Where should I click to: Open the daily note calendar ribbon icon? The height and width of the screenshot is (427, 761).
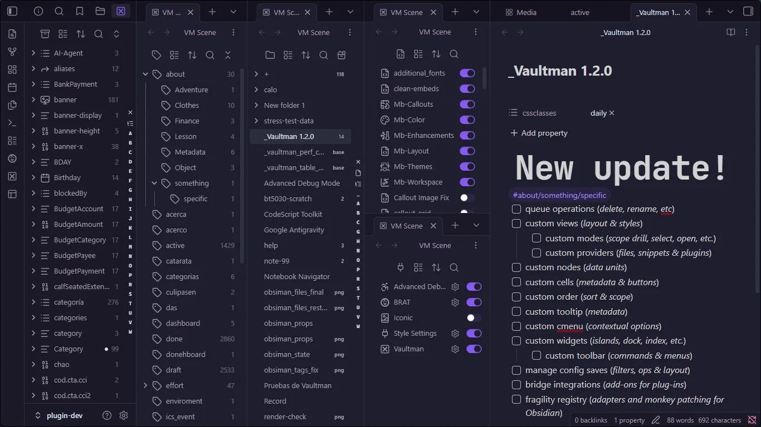point(12,87)
